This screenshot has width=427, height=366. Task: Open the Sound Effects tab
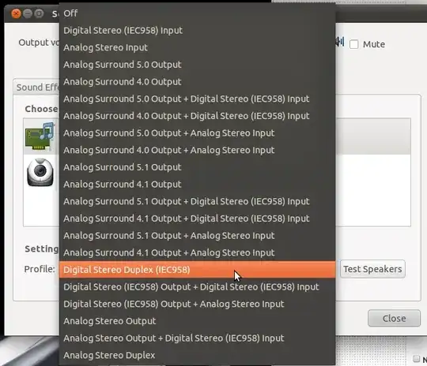click(36, 87)
